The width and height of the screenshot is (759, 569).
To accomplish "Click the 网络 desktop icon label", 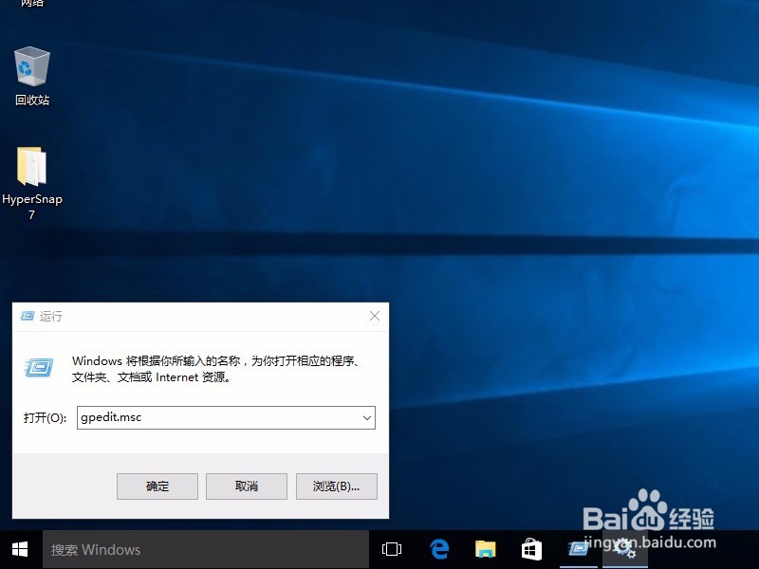I will (32, 4).
